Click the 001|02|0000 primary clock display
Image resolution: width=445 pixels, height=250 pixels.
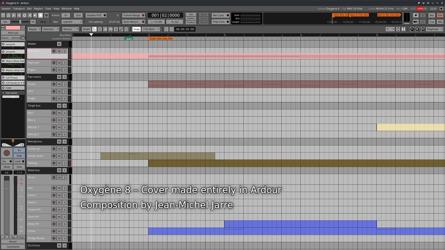pos(165,15)
